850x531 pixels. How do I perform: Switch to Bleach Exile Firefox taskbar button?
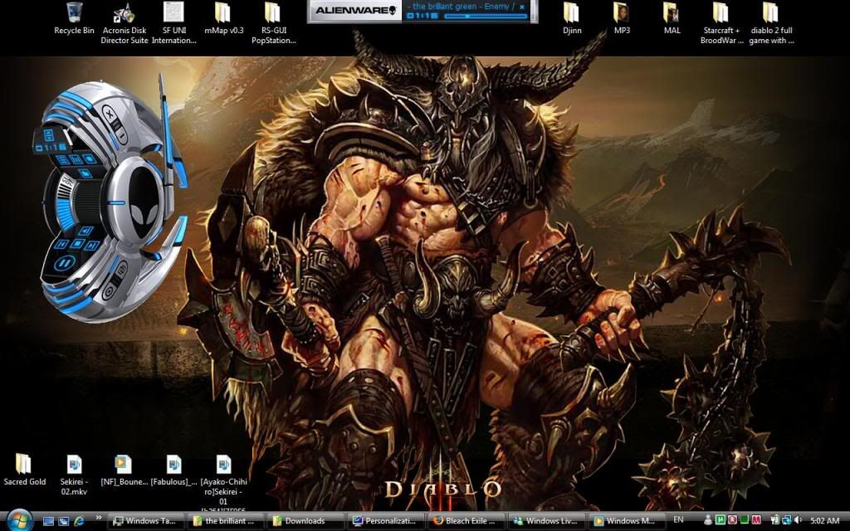[465, 521]
